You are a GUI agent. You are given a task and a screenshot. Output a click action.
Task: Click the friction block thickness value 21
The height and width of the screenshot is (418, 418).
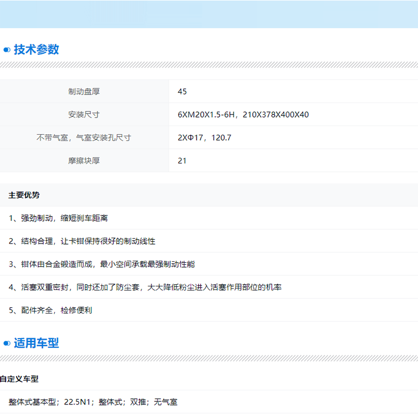(x=182, y=160)
